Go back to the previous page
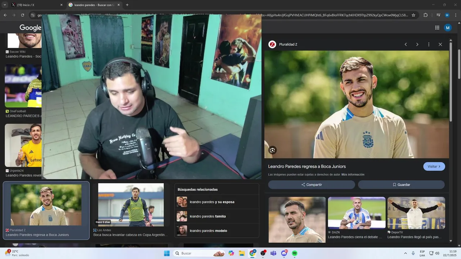The width and height of the screenshot is (461, 259). (x=5, y=15)
